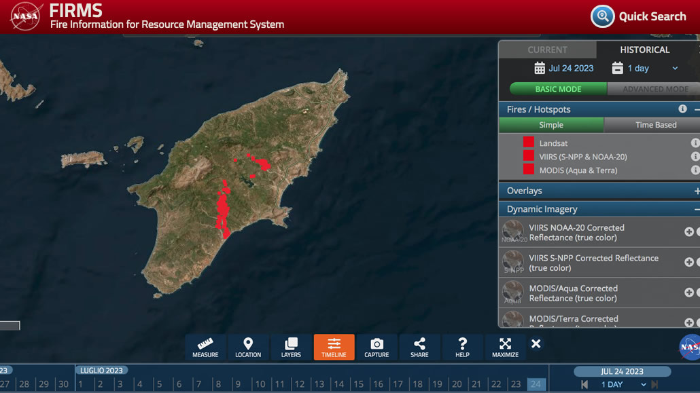Select day 30 of previous month
This screenshot has height=393, width=700.
click(63, 384)
